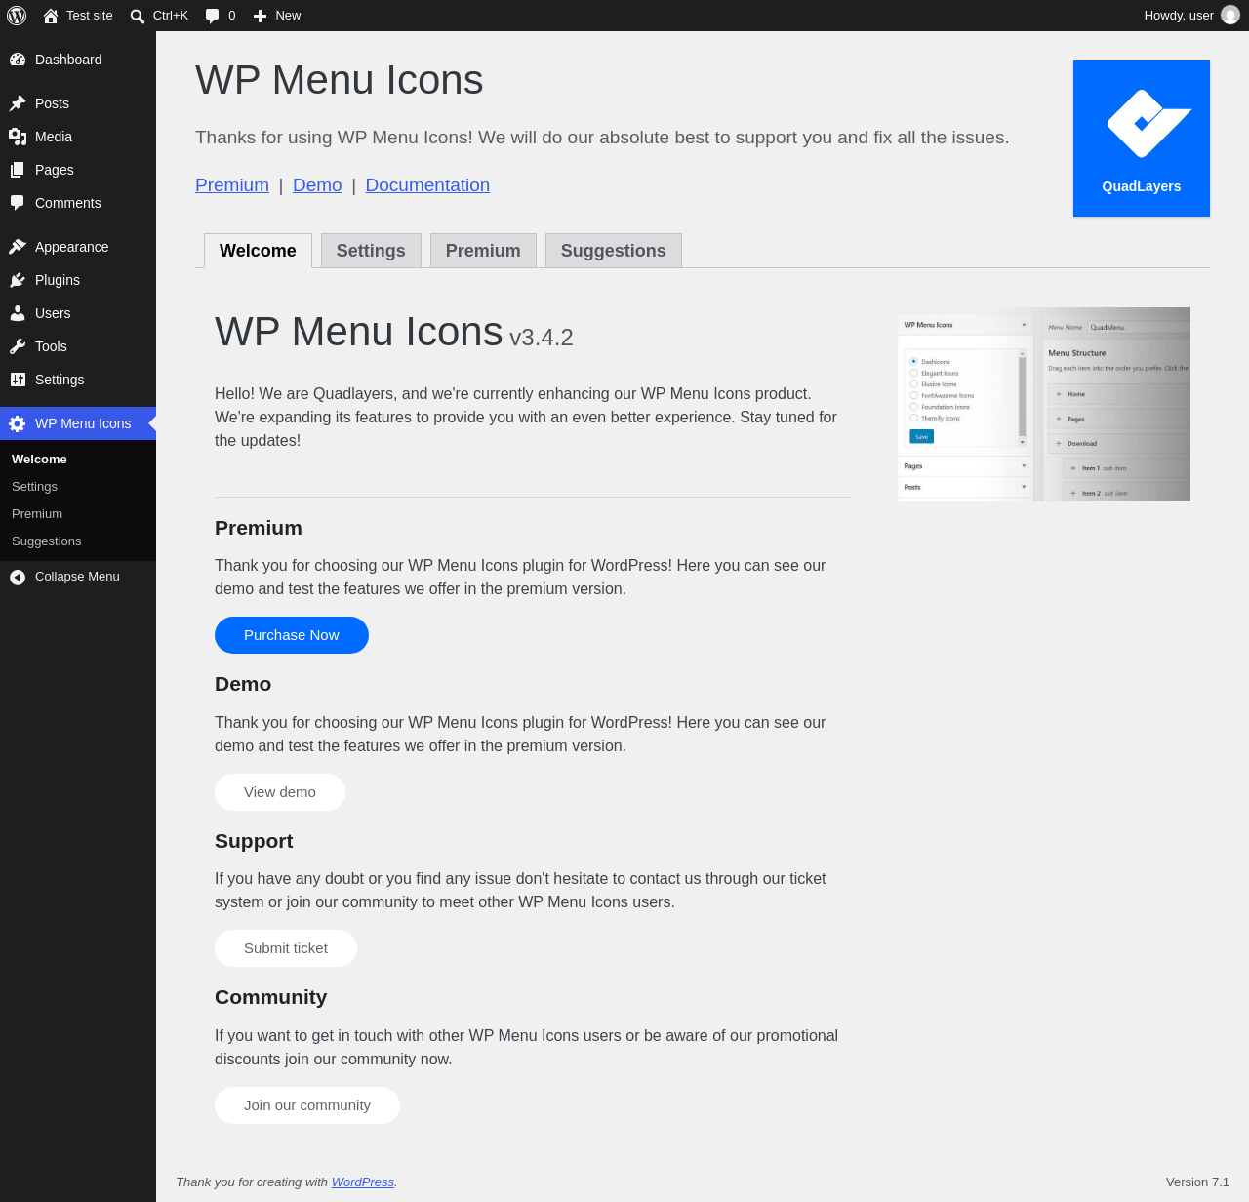Click the Test site home icon
Screen dimensions: 1249x1202
tap(51, 16)
